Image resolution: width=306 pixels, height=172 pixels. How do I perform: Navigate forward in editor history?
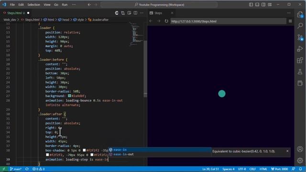pyautogui.click(x=96, y=5)
